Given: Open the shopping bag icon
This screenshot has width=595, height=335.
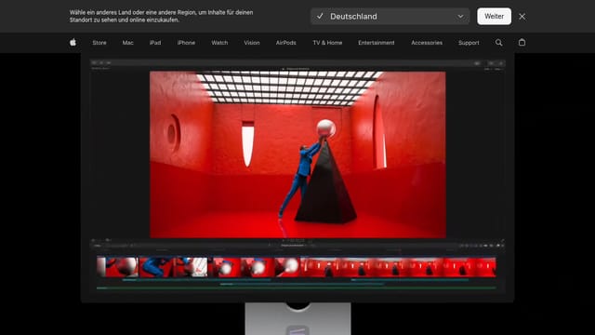Looking at the screenshot, I should pos(522,42).
